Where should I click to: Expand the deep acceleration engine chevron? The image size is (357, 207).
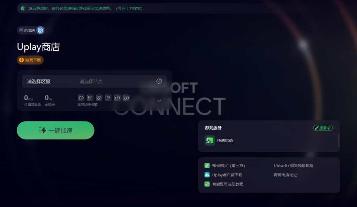[x=159, y=101]
